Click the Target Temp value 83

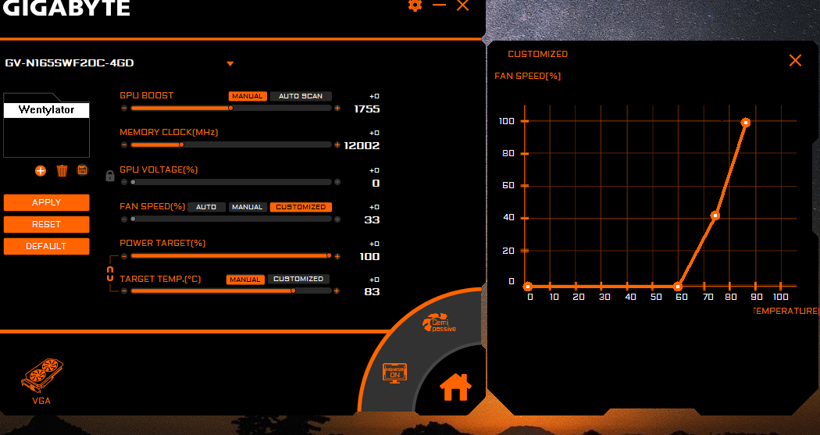coord(372,292)
